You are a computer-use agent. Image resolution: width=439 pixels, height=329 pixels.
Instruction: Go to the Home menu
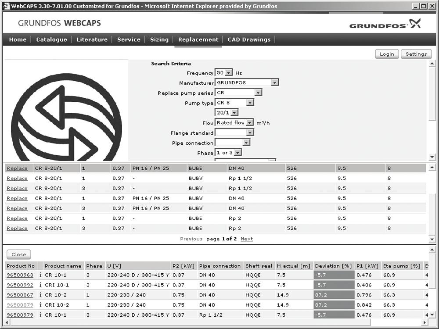coord(18,39)
